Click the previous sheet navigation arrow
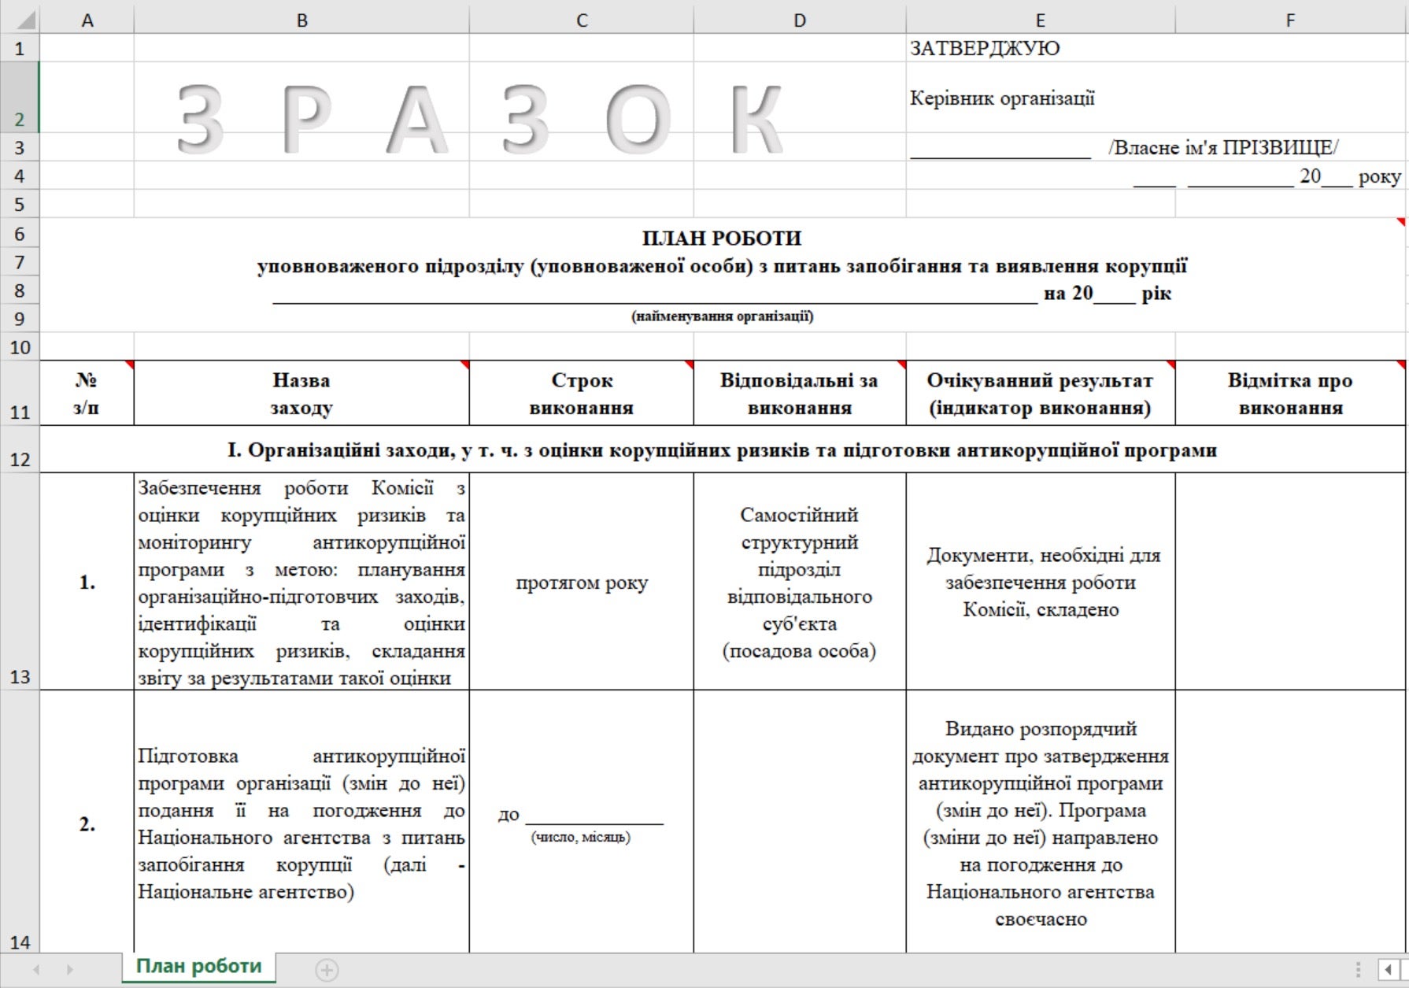This screenshot has height=988, width=1409. (36, 970)
